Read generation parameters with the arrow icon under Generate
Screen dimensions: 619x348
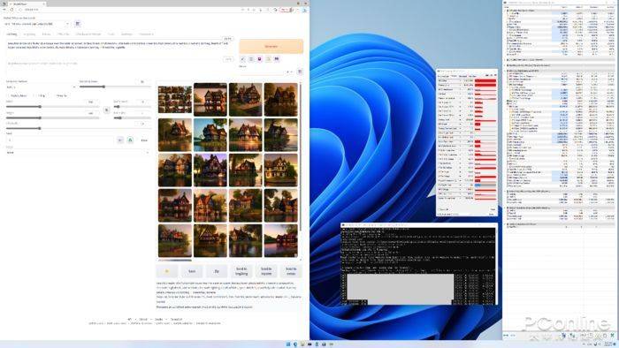coord(243,59)
